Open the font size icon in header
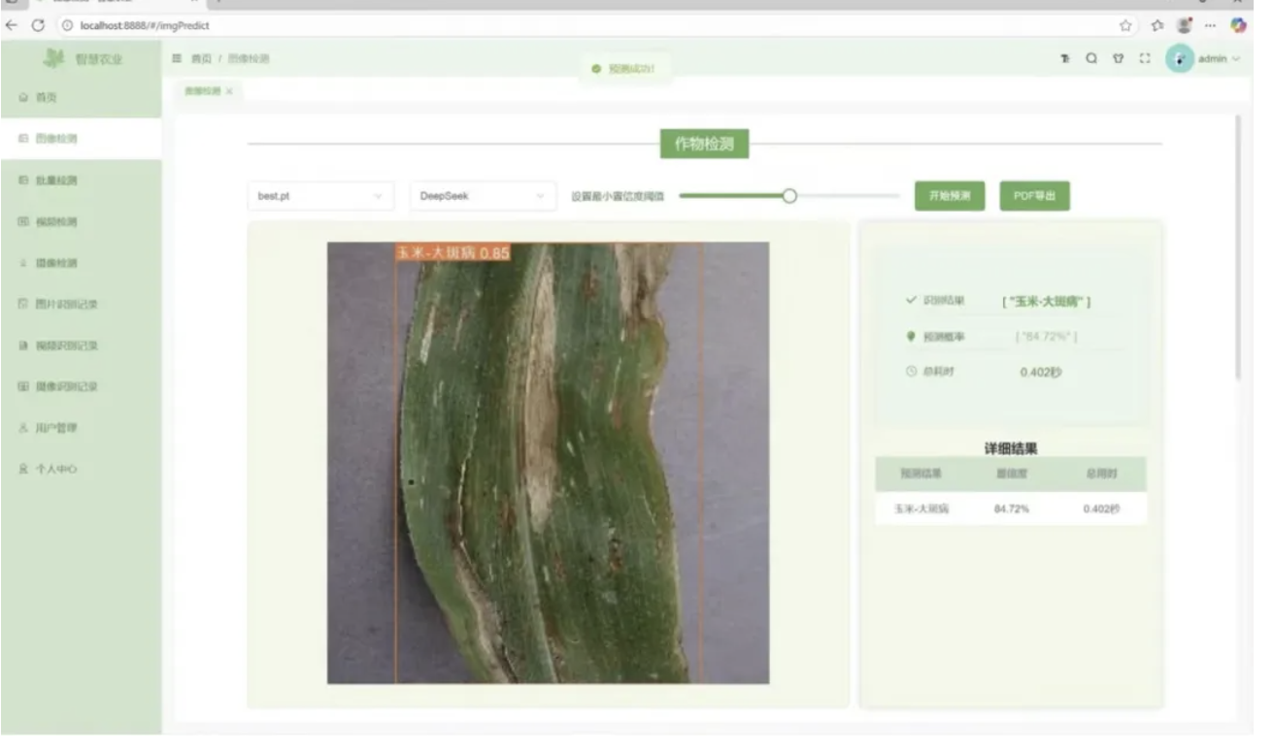This screenshot has width=1274, height=753. tap(1065, 59)
